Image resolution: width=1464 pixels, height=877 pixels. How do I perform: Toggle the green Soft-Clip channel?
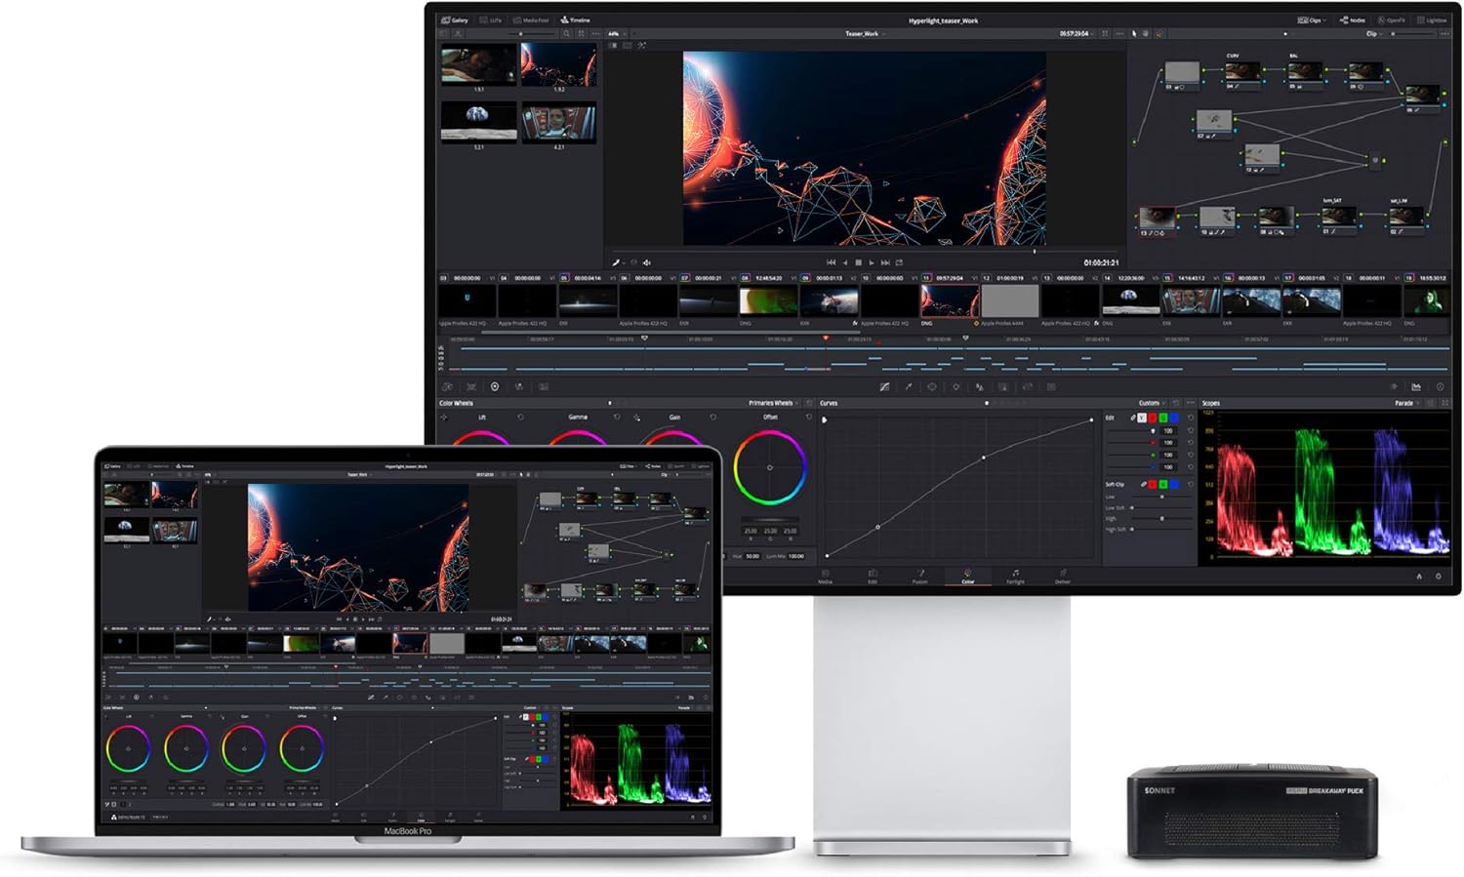pyautogui.click(x=1163, y=484)
